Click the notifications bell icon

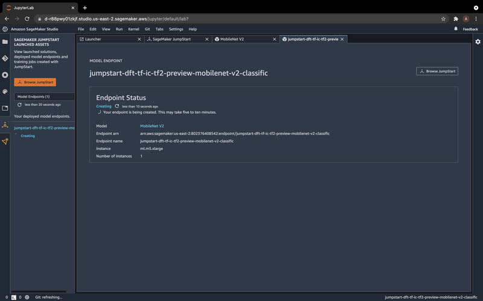point(456,29)
